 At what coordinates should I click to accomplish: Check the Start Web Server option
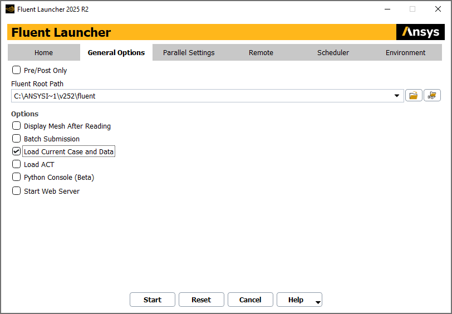coord(17,191)
